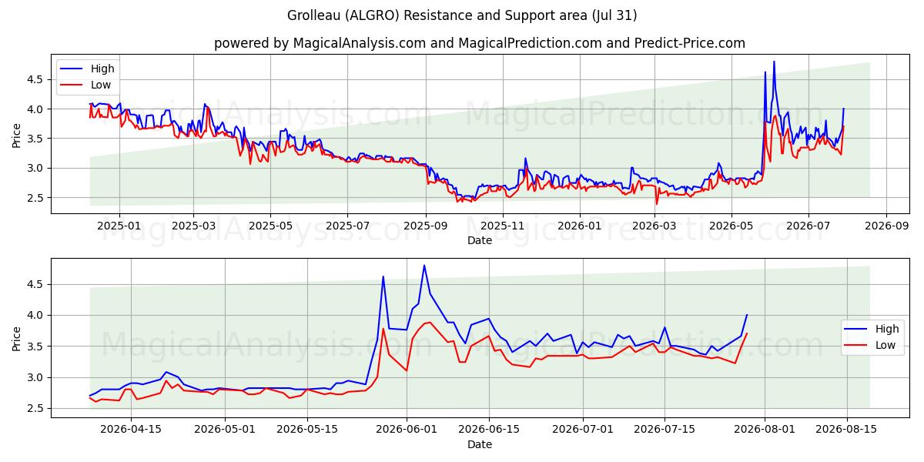
Task: Click the '2026-05-01' x-axis label in bottom chart
Action: 226,429
